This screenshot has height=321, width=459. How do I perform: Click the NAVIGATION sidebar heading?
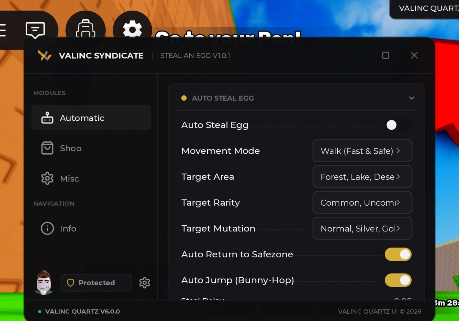coord(54,204)
